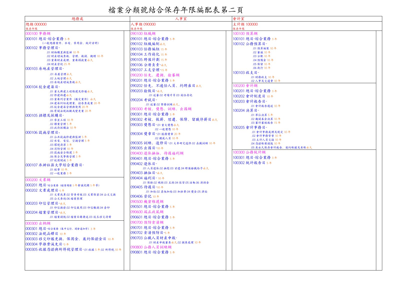The image size is (397, 281).
Task: Click the '100102 公務預算目-' line
Action: click(250, 44)
